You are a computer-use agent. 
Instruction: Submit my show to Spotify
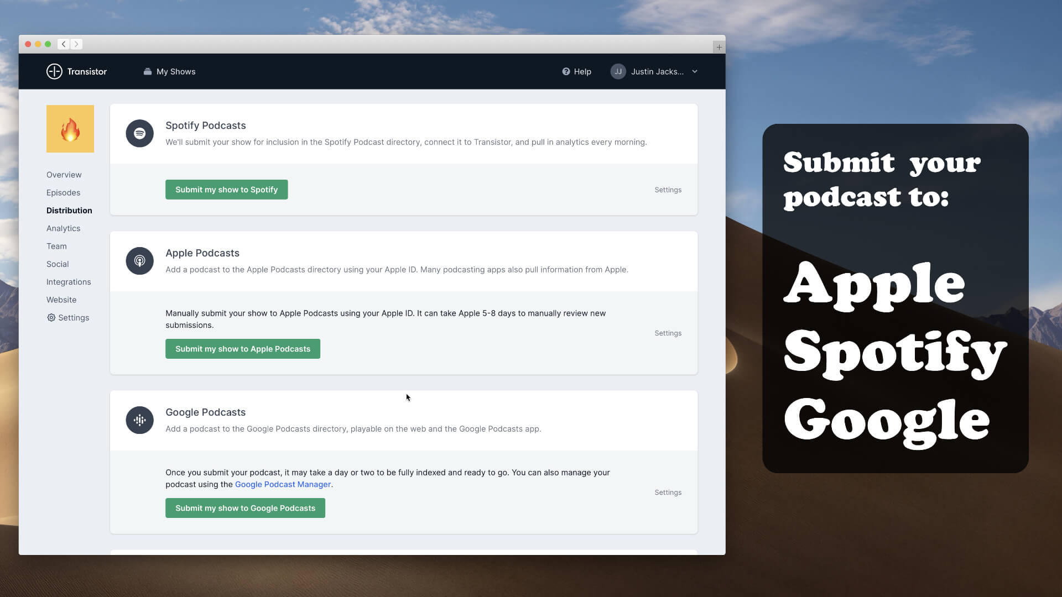coord(226,190)
